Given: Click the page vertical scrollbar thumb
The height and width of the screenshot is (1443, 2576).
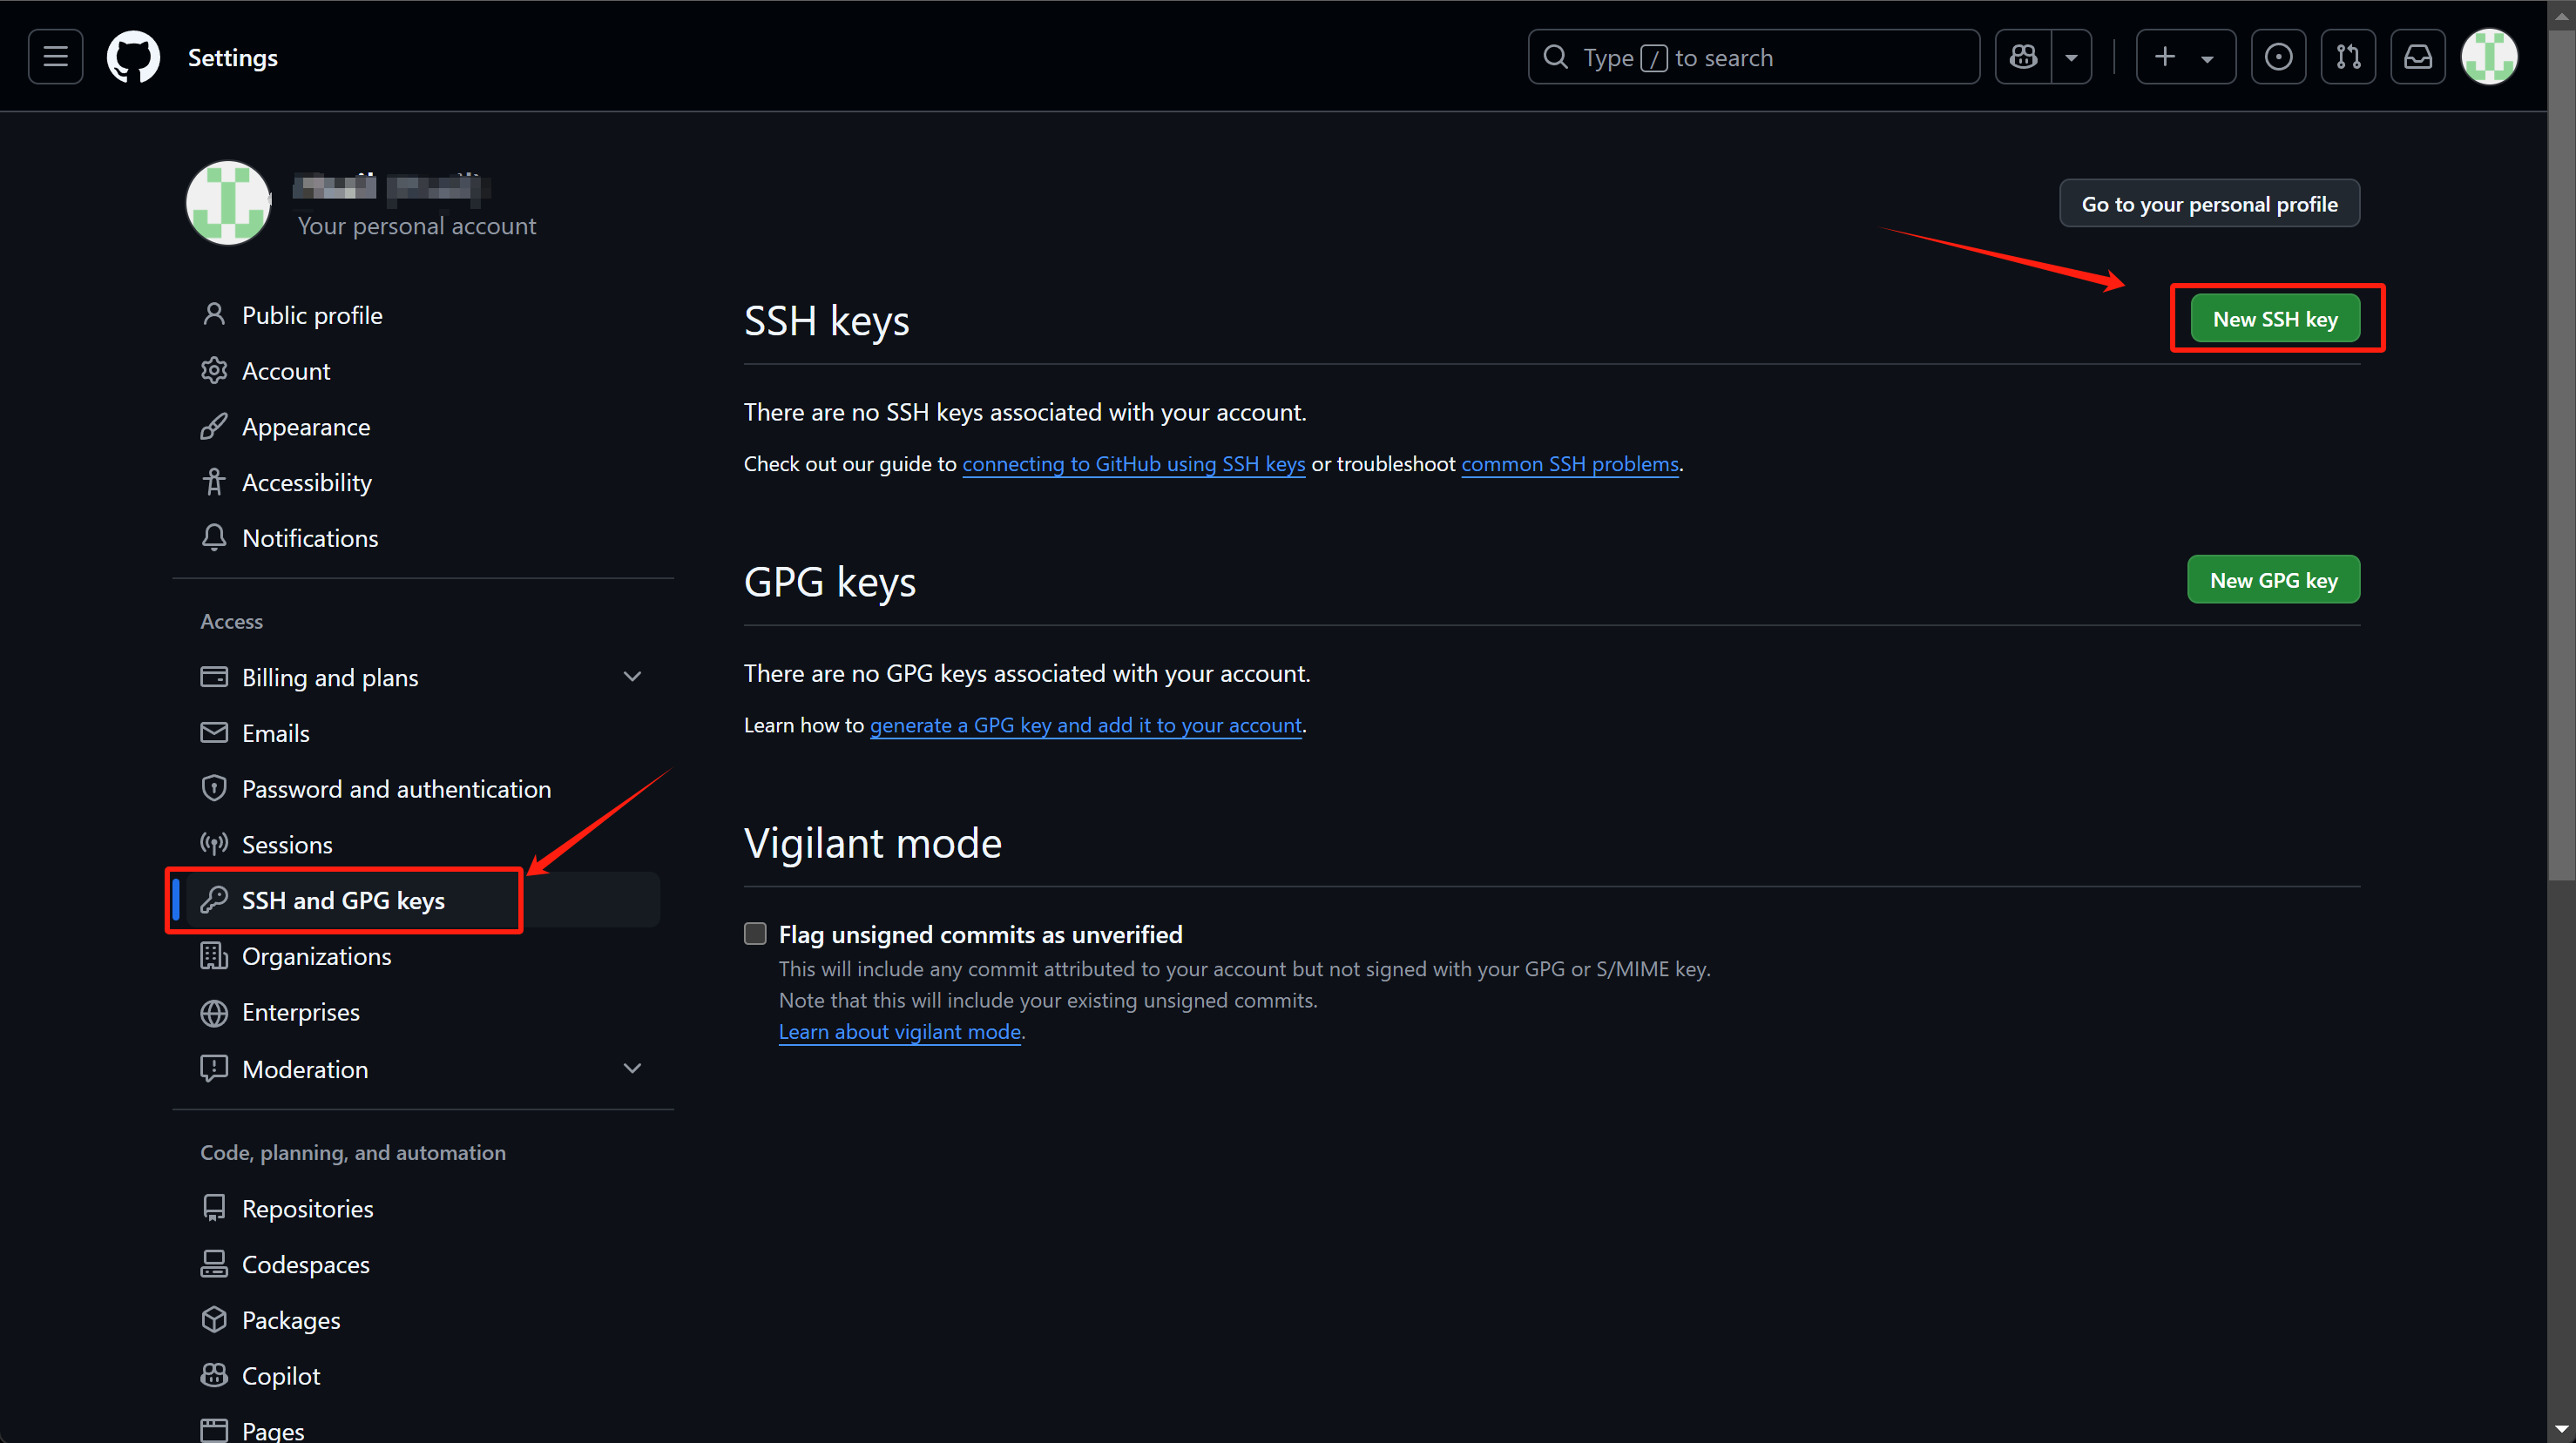Looking at the screenshot, I should [x=2561, y=455].
